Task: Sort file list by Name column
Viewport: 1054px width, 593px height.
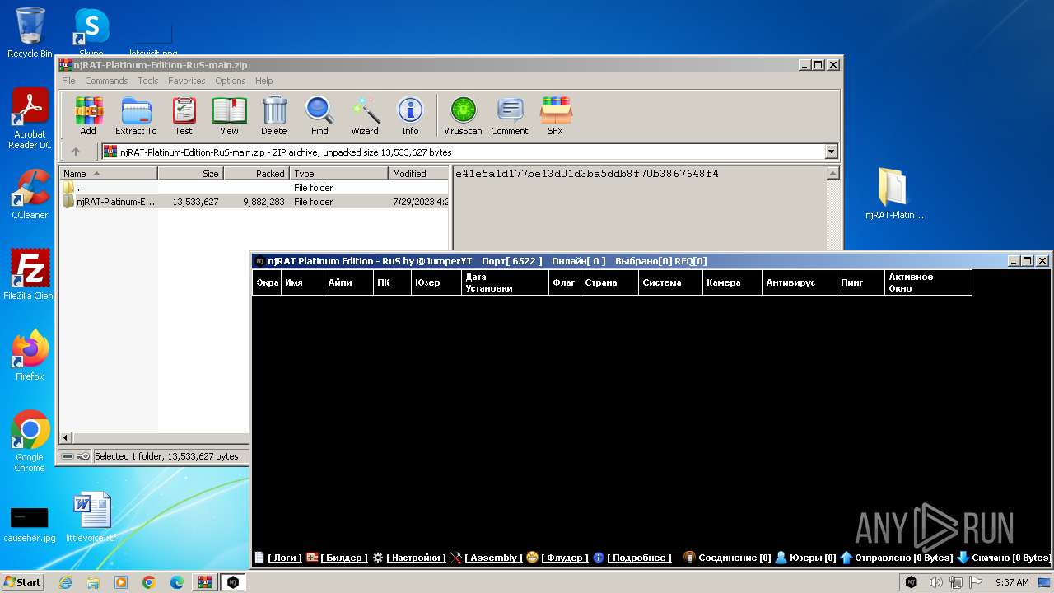Action: click(x=108, y=174)
